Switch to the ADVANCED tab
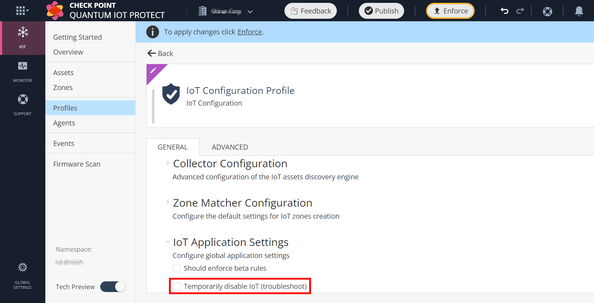This screenshot has width=594, height=303. coord(230,147)
